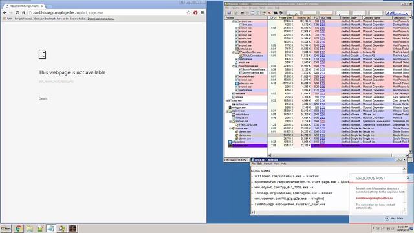The width and height of the screenshot is (414, 233).
Task: Select the a2service.exe process row
Action: [x=317, y=83]
